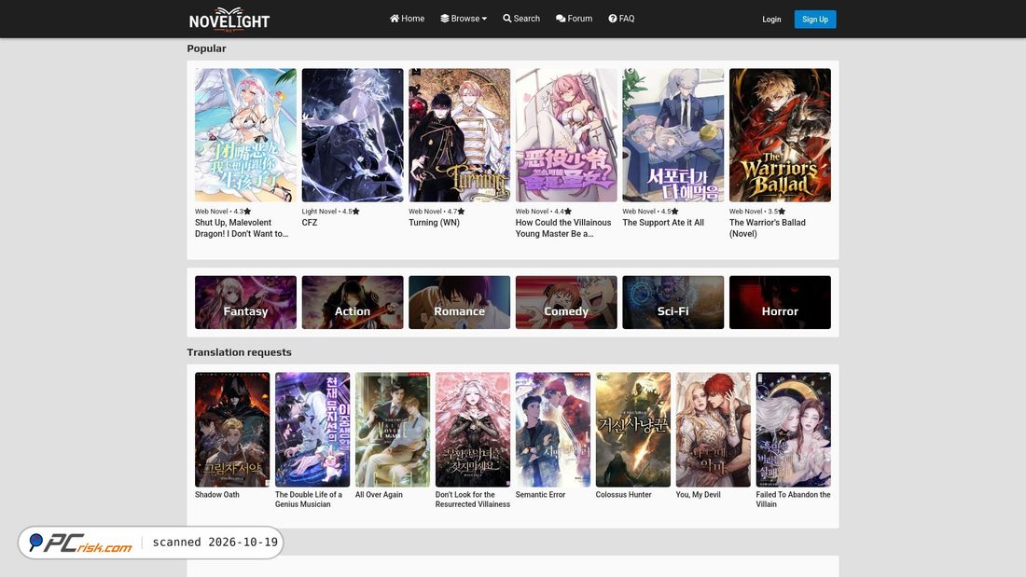Open the CFZ novel cover
The height and width of the screenshot is (577, 1026).
click(x=352, y=135)
